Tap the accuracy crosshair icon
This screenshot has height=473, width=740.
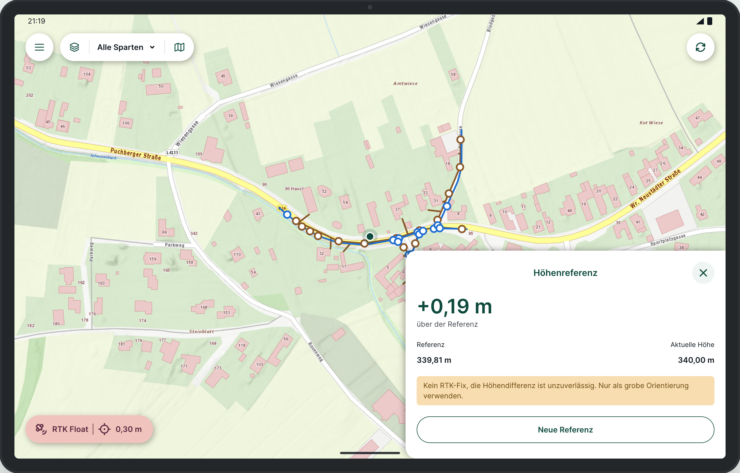click(104, 429)
